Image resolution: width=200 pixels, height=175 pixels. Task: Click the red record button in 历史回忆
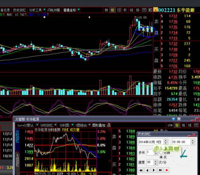point(166,170)
